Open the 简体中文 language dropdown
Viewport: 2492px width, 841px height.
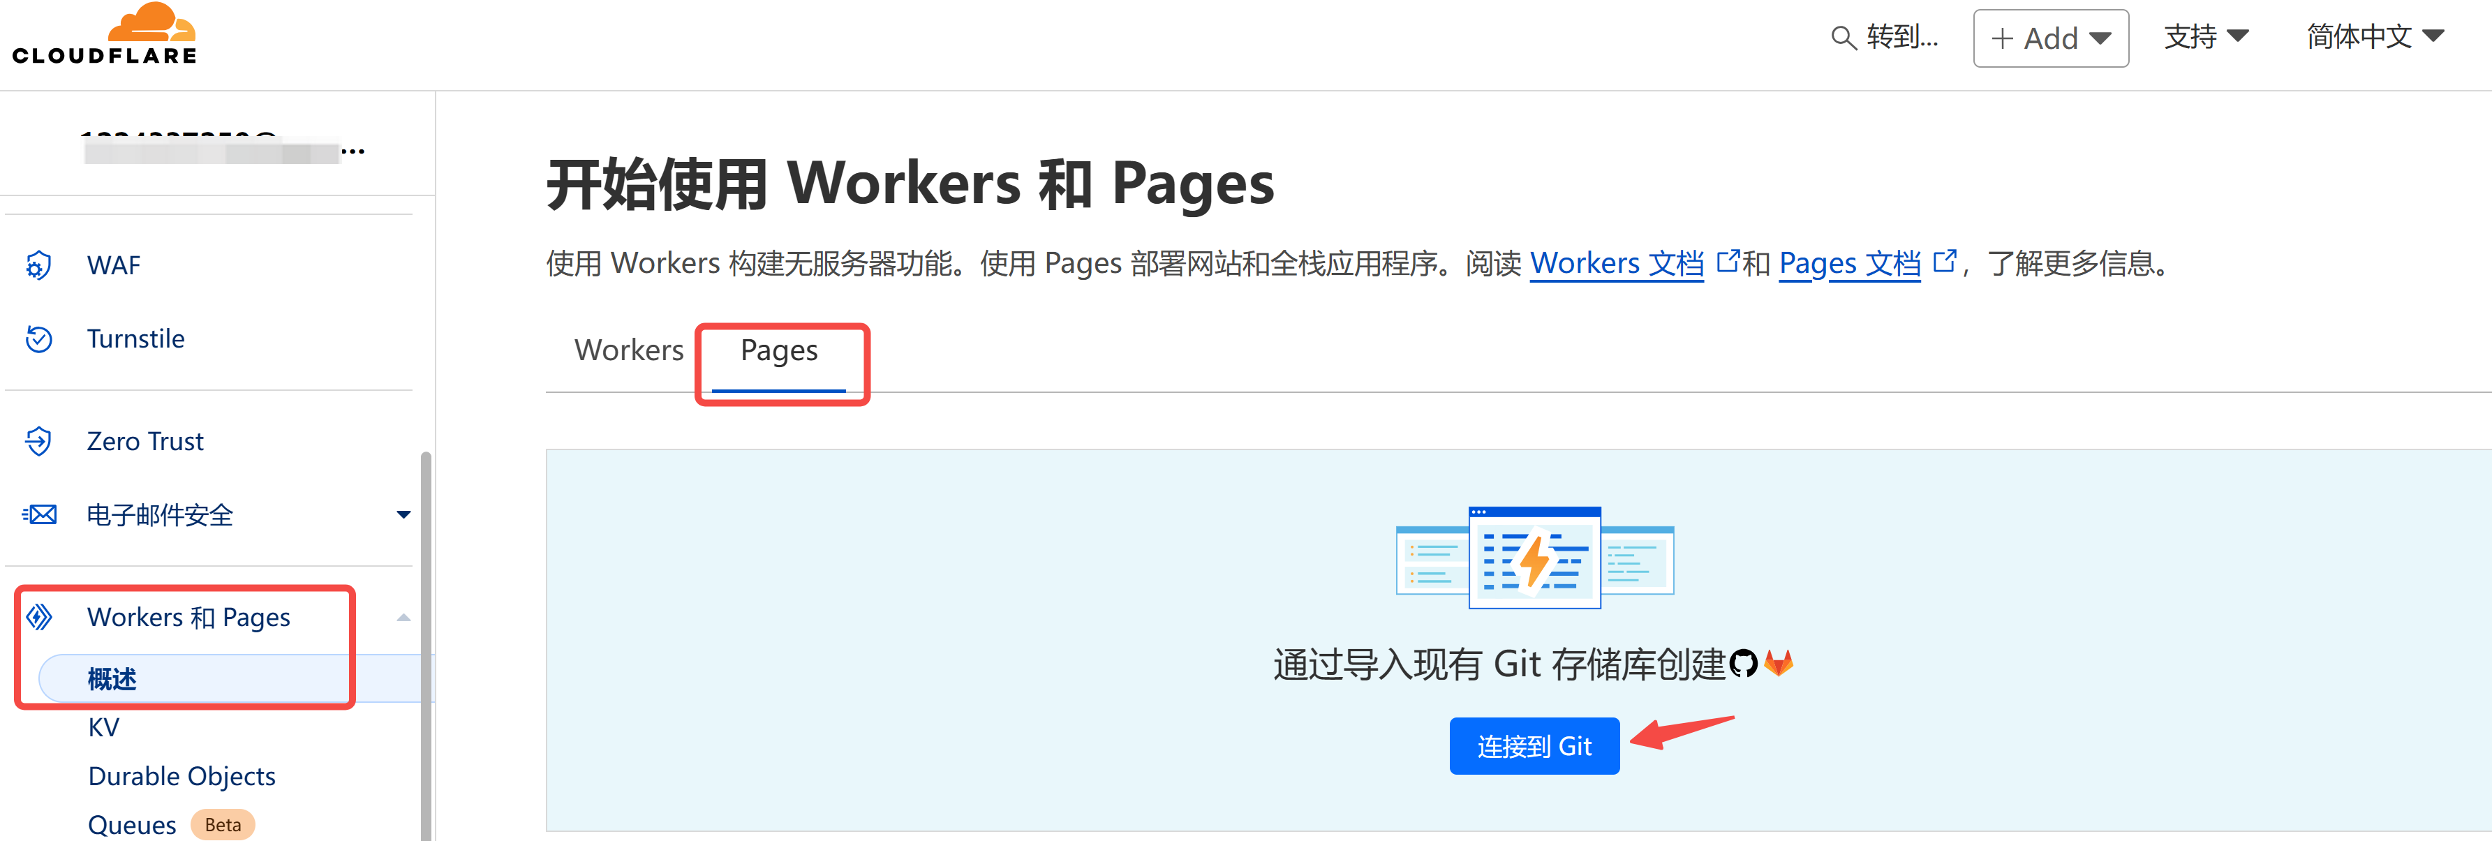coord(2375,37)
